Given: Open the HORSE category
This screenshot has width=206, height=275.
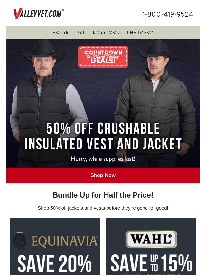Looking at the screenshot, I should (61, 33).
